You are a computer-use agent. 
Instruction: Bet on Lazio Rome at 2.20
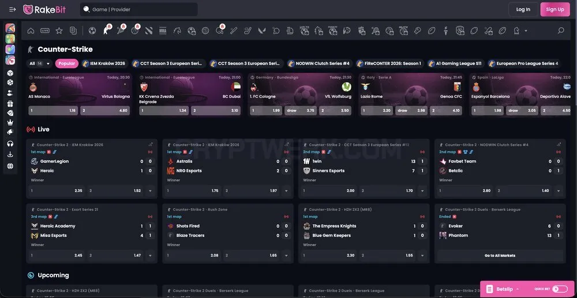(x=376, y=111)
